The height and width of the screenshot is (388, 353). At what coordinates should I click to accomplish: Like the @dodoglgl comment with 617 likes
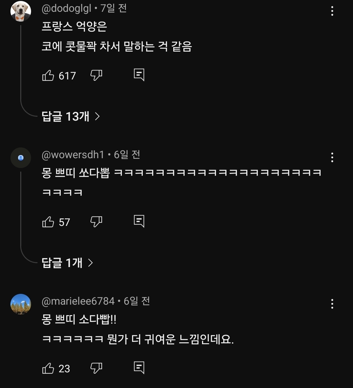[x=48, y=75]
